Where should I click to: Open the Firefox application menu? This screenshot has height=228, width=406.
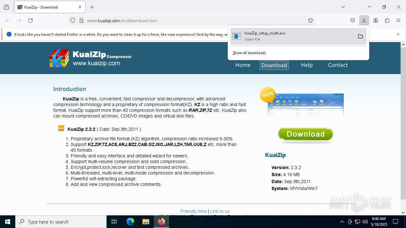click(398, 21)
